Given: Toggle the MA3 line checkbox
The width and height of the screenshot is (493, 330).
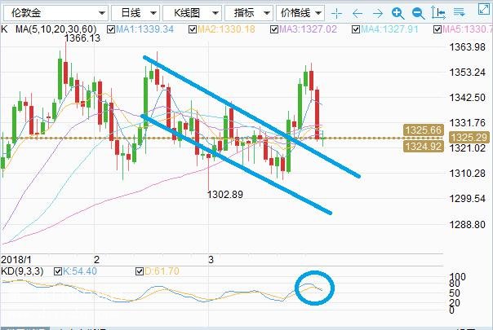Looking at the screenshot, I should (274, 29).
